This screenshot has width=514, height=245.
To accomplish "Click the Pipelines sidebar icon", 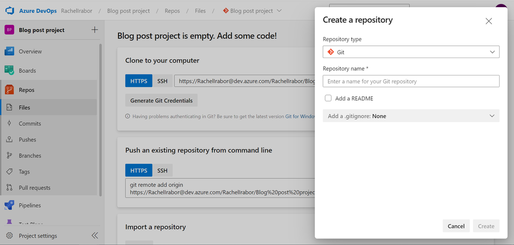I will click(9, 205).
